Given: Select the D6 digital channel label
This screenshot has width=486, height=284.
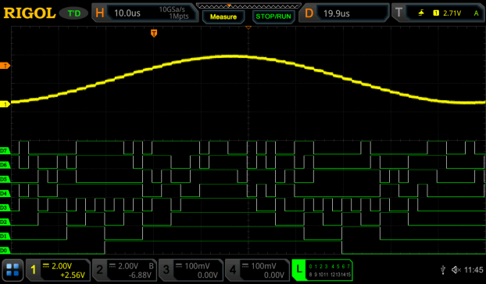Looking at the screenshot, I should coord(5,165).
